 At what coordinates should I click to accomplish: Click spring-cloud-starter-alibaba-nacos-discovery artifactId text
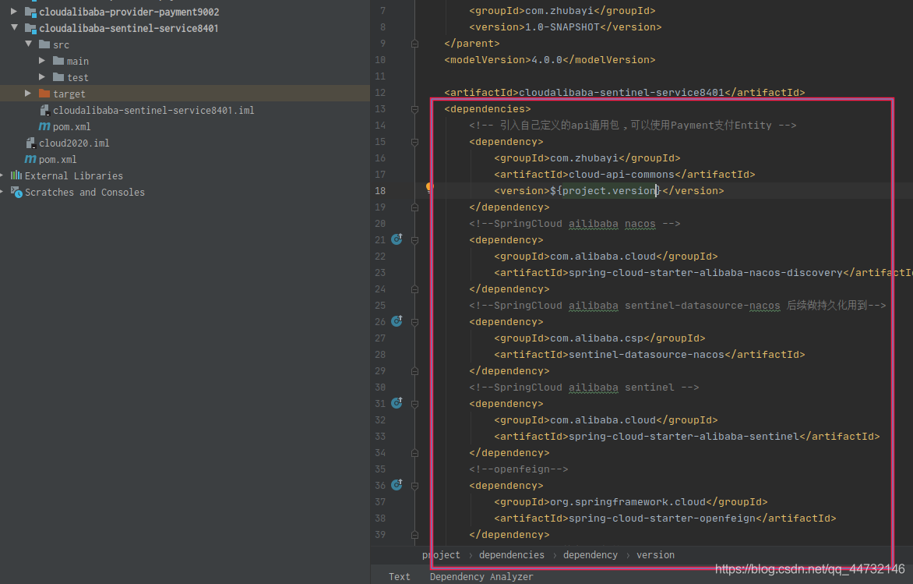click(706, 272)
